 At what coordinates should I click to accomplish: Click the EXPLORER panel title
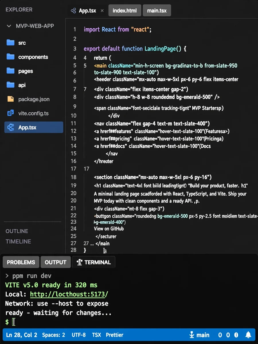[19, 9]
